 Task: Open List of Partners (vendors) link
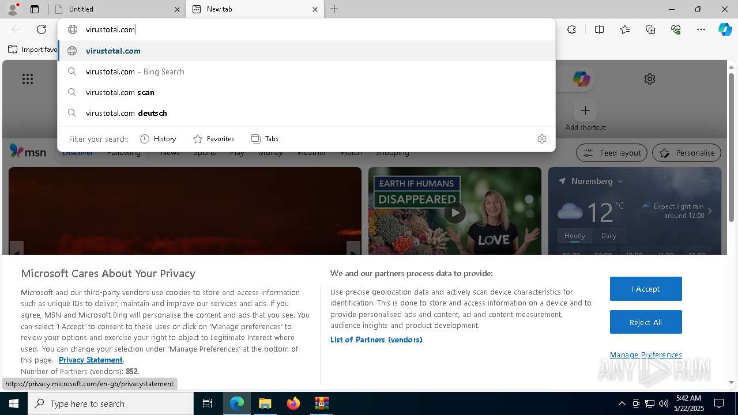376,339
